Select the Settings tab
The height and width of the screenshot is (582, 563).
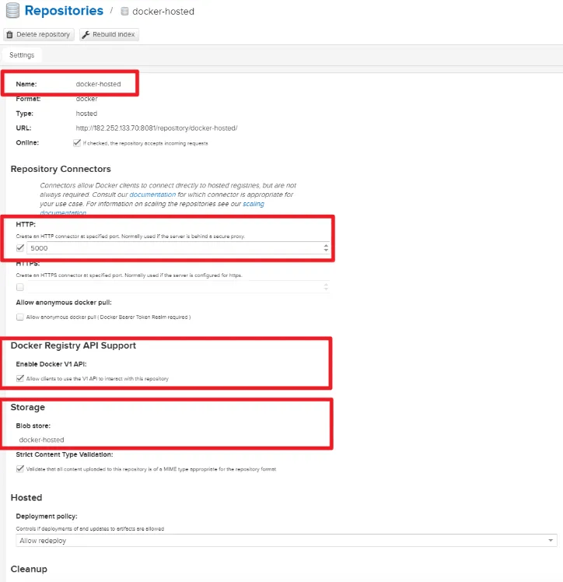22,55
